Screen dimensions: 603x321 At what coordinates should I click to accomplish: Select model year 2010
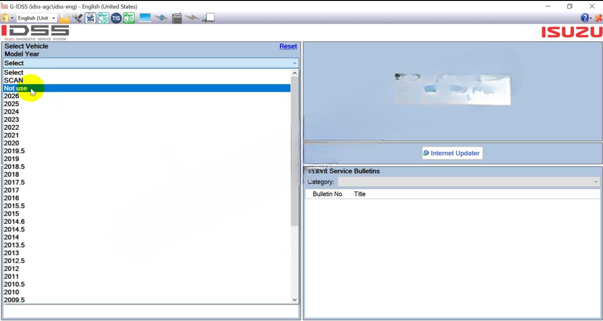[147, 292]
